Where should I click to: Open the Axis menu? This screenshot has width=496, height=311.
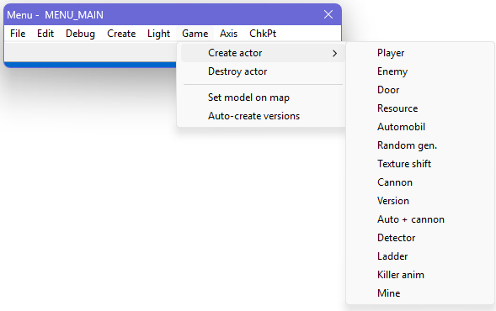click(x=229, y=34)
